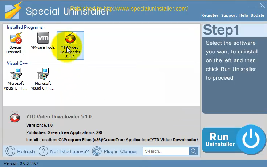
Task: Click the Plug-in Cleaner browser icon
Action: click(97, 151)
